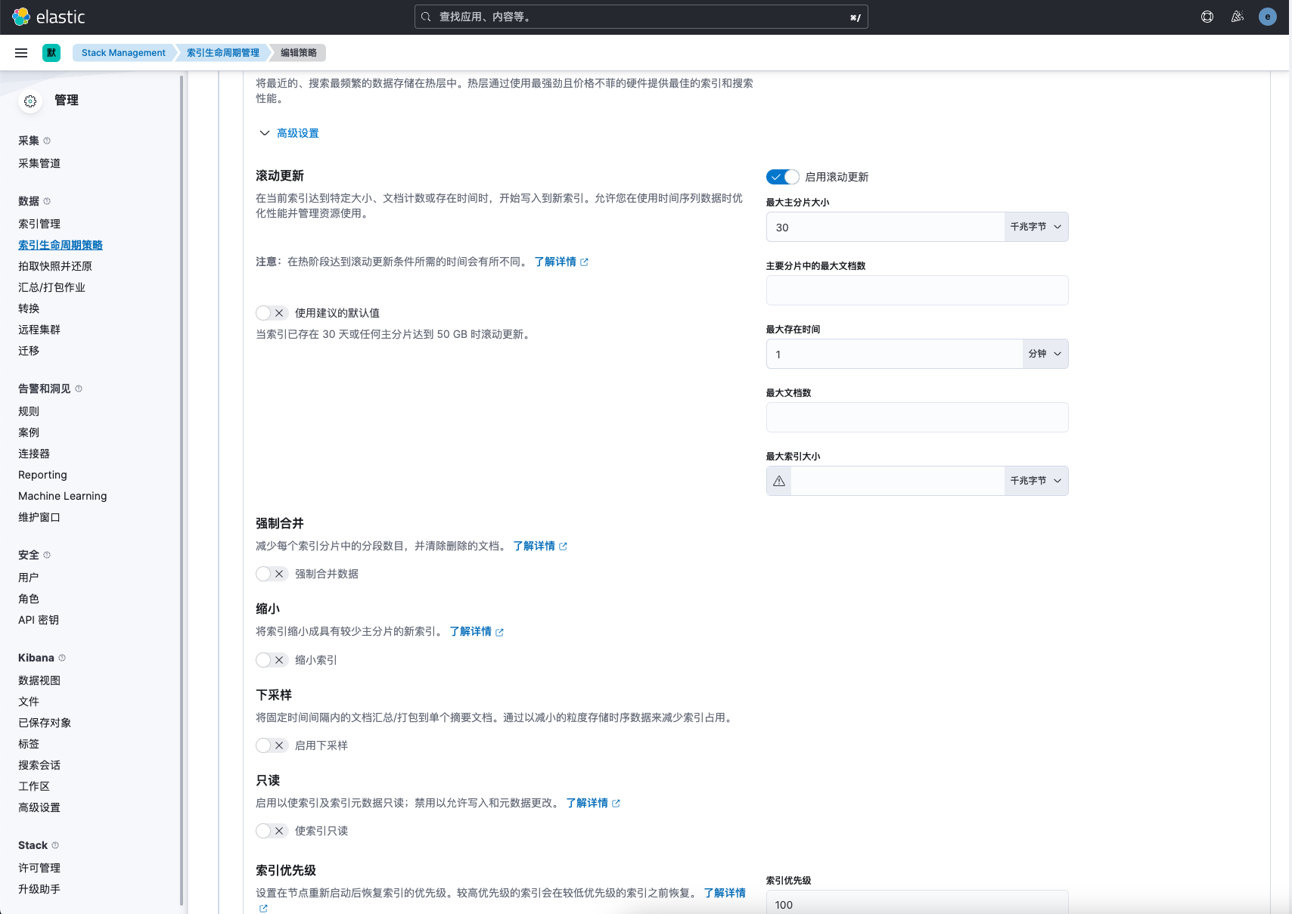Open the newsfeed icon

pyautogui.click(x=1238, y=17)
